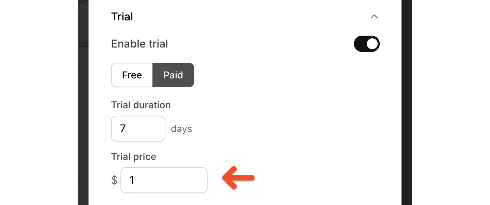Image resolution: width=490 pixels, height=205 pixels.
Task: Click the red arrow pointing at the price
Action: tap(238, 178)
